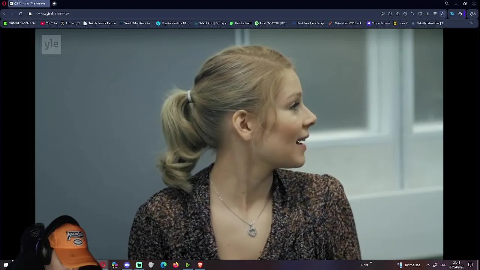Viewport: 480px width, 270px height.
Task: Take a snapshot with camera icon
Action: click(x=398, y=14)
